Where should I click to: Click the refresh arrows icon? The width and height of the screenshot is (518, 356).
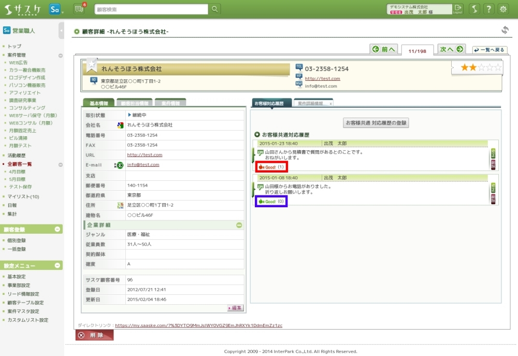(x=505, y=31)
